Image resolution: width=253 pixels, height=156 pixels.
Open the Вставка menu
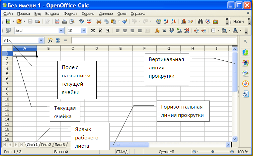[52, 14]
